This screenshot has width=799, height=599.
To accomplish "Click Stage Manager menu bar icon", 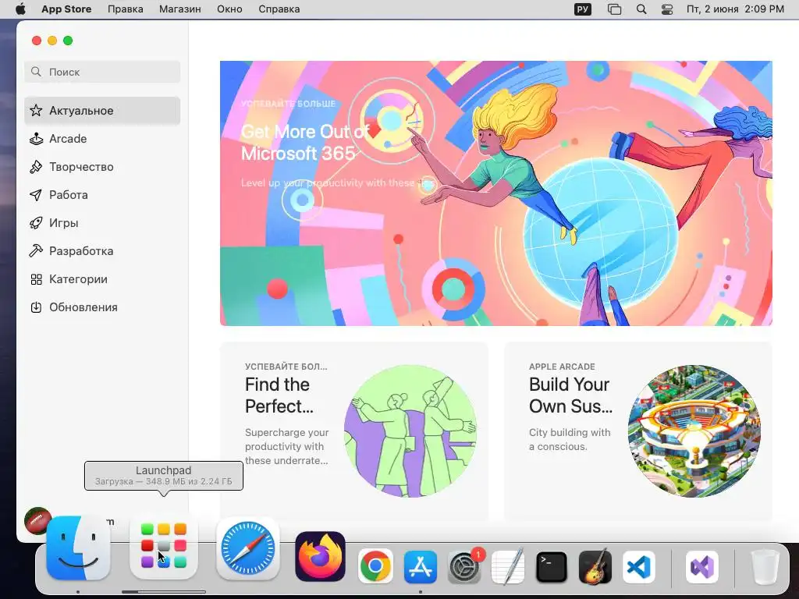I will pos(615,9).
